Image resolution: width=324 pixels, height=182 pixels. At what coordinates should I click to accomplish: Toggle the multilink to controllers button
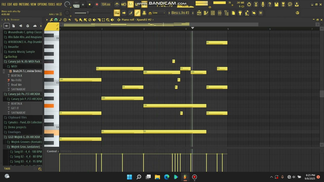(x=137, y=13)
